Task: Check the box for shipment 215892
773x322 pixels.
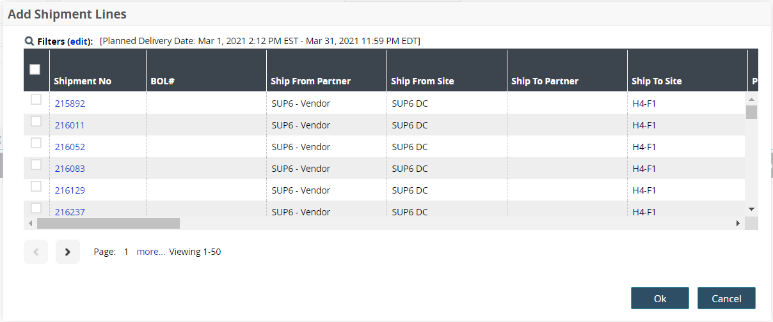Action: point(36,100)
